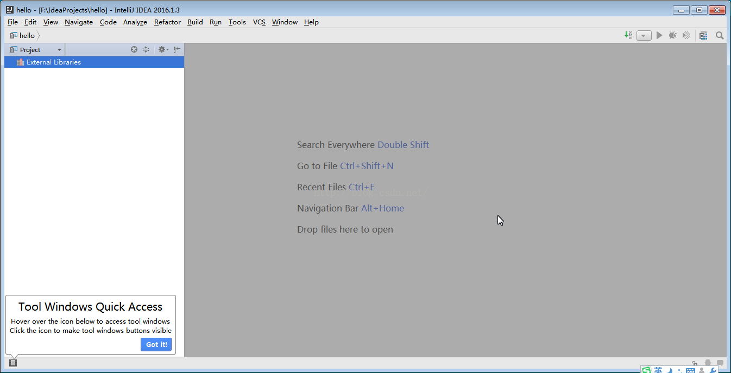Screen dimensions: 731x373
Task: Open the Build menu
Action: point(195,22)
